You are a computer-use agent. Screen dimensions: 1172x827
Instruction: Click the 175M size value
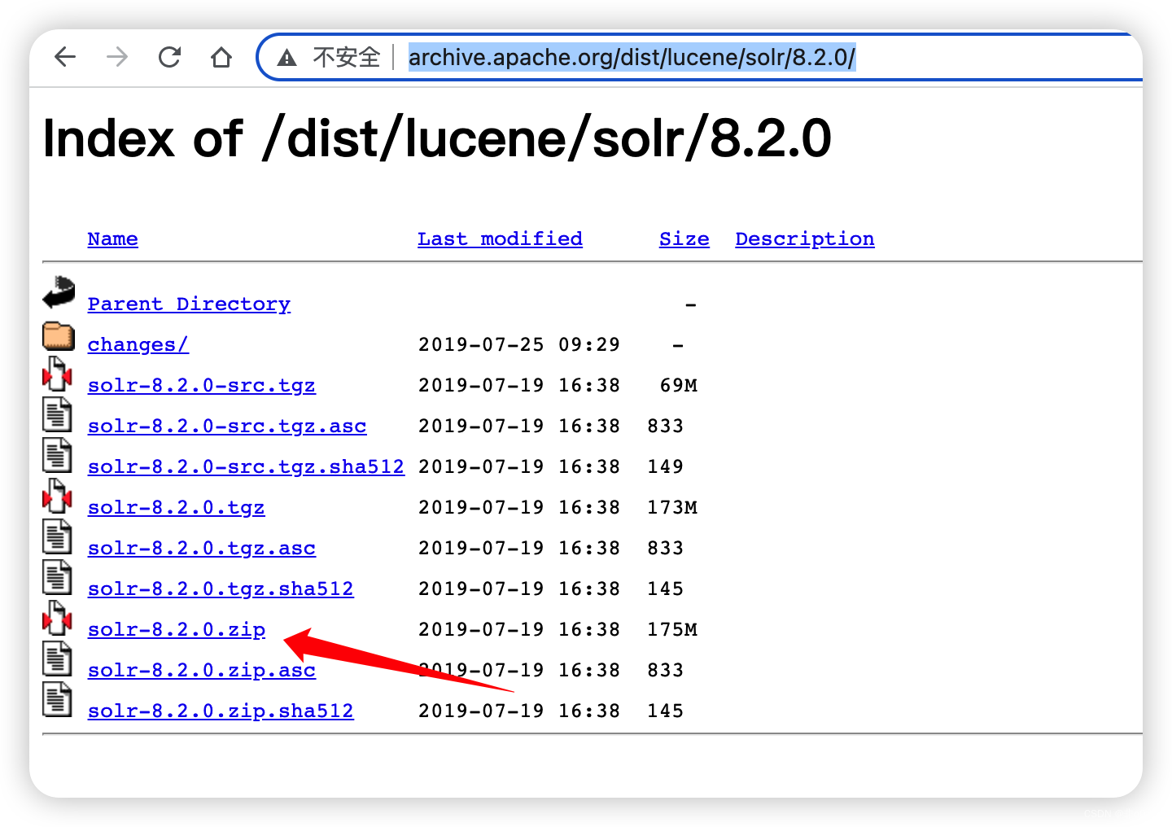coord(672,630)
